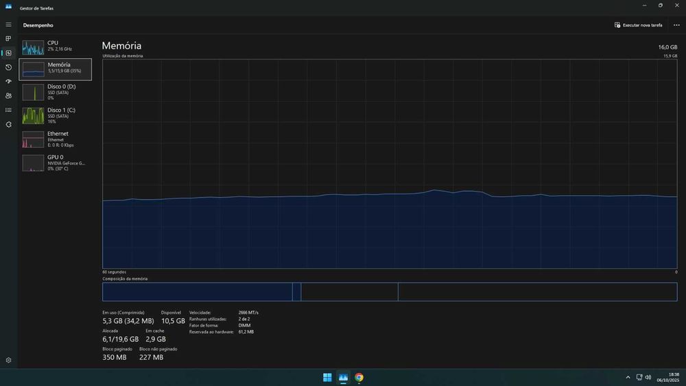Click the 2,9 GB cache value
This screenshot has height=386, width=686.
click(x=156, y=339)
